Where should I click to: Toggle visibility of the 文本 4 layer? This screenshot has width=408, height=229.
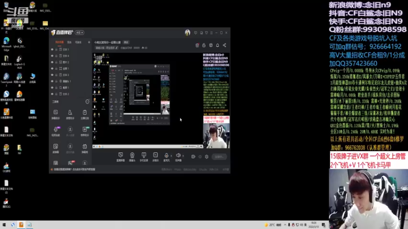click(x=52, y=56)
